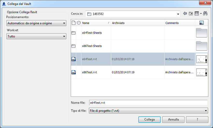Expand the views menu small arrow

(201, 13)
